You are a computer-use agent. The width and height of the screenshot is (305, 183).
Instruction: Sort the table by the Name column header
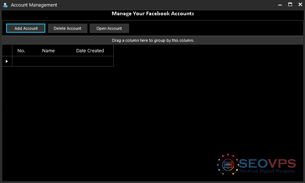49,50
